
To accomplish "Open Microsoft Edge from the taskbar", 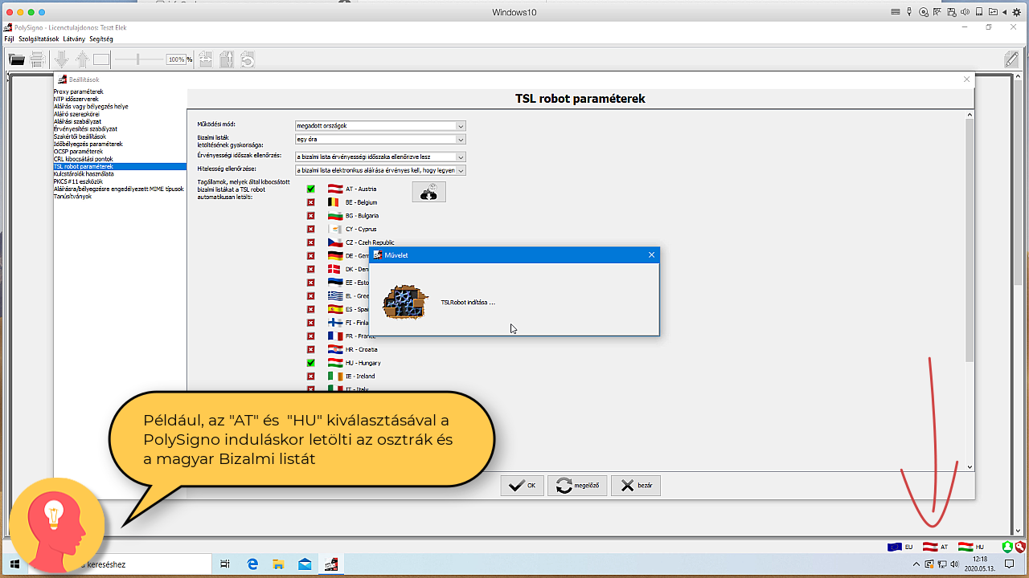I will click(x=252, y=564).
